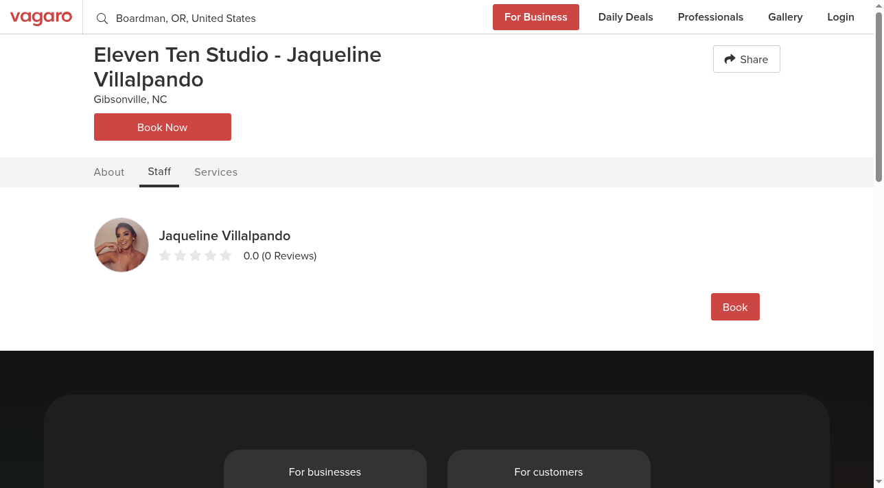Click the vertical scrollbar thumb

879,97
